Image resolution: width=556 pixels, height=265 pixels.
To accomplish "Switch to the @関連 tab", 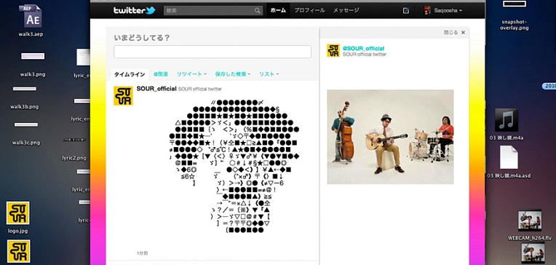I will [x=161, y=74].
